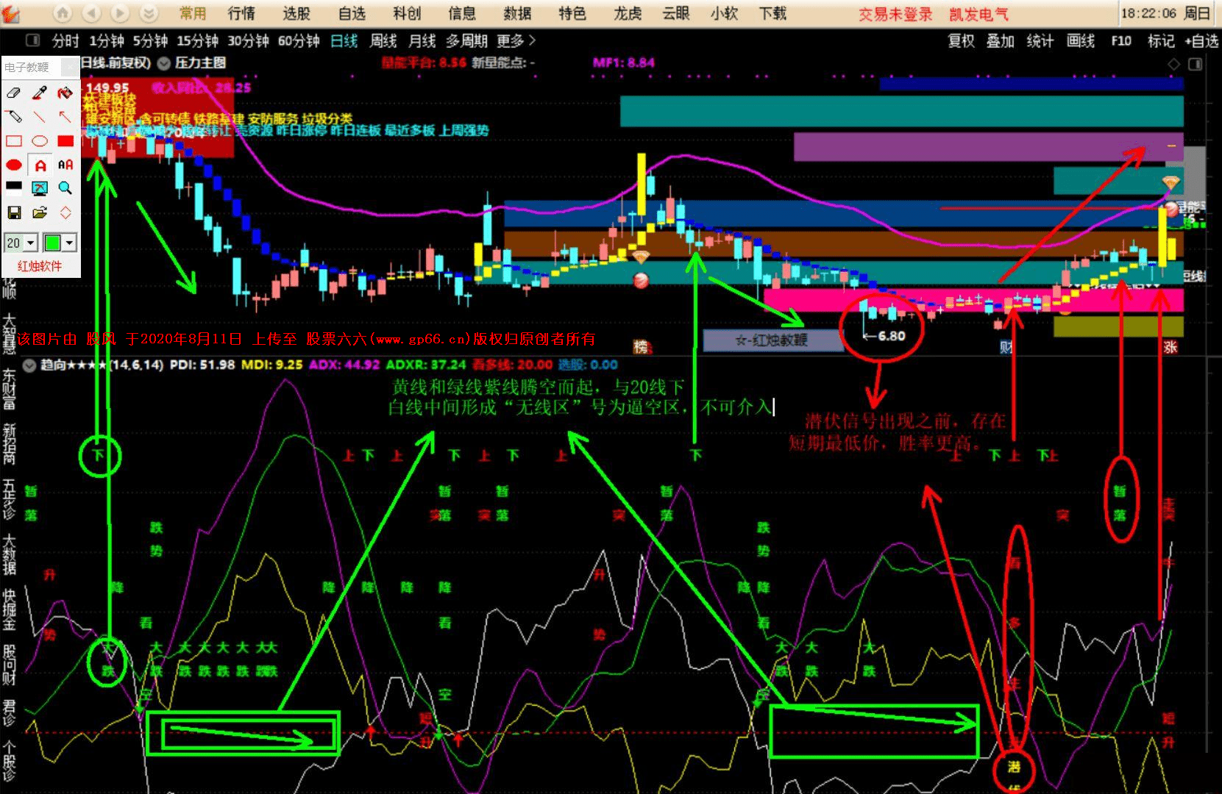
Task: Expand the 压力主图 indicator dropdown
Action: [x=164, y=63]
